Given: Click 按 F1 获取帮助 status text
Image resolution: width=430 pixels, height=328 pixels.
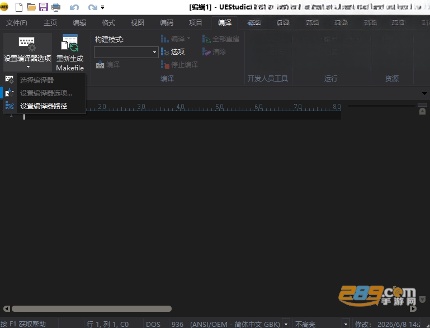Looking at the screenshot, I should pyautogui.click(x=23, y=324).
